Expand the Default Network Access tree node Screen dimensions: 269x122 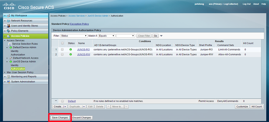pyautogui.click(x=7, y=58)
